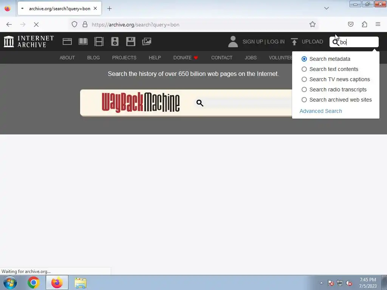
Task: Click the browser address bar URL
Action: tap(136, 25)
